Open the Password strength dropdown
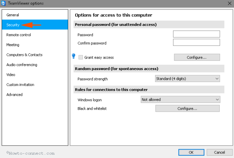This screenshot has width=234, height=158. pyautogui.click(x=187, y=79)
